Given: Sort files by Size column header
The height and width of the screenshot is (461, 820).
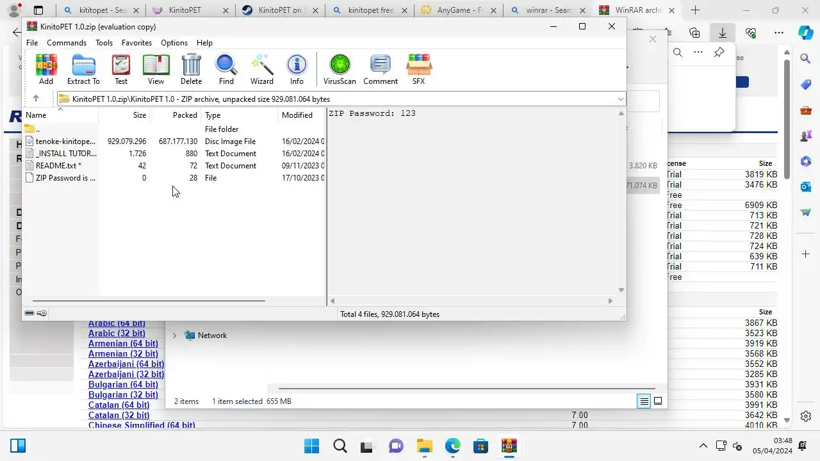Looking at the screenshot, I should coord(124,115).
